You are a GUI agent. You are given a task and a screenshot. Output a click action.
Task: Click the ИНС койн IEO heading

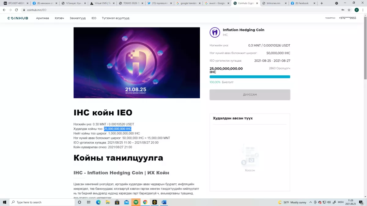[x=103, y=113]
